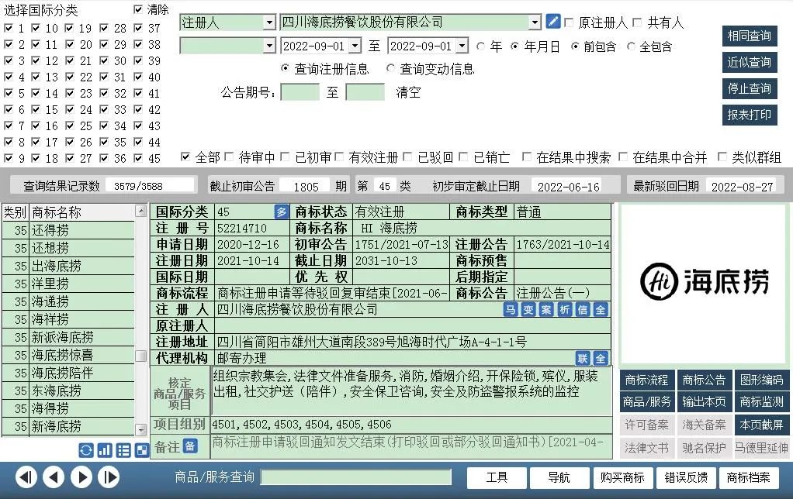
Task: Open the bar chart statistics icon
Action: pos(105,450)
